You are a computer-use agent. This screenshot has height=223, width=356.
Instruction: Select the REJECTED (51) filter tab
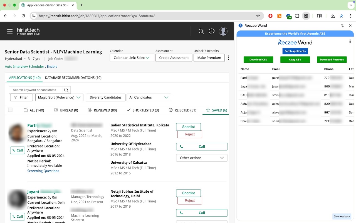[x=182, y=110]
